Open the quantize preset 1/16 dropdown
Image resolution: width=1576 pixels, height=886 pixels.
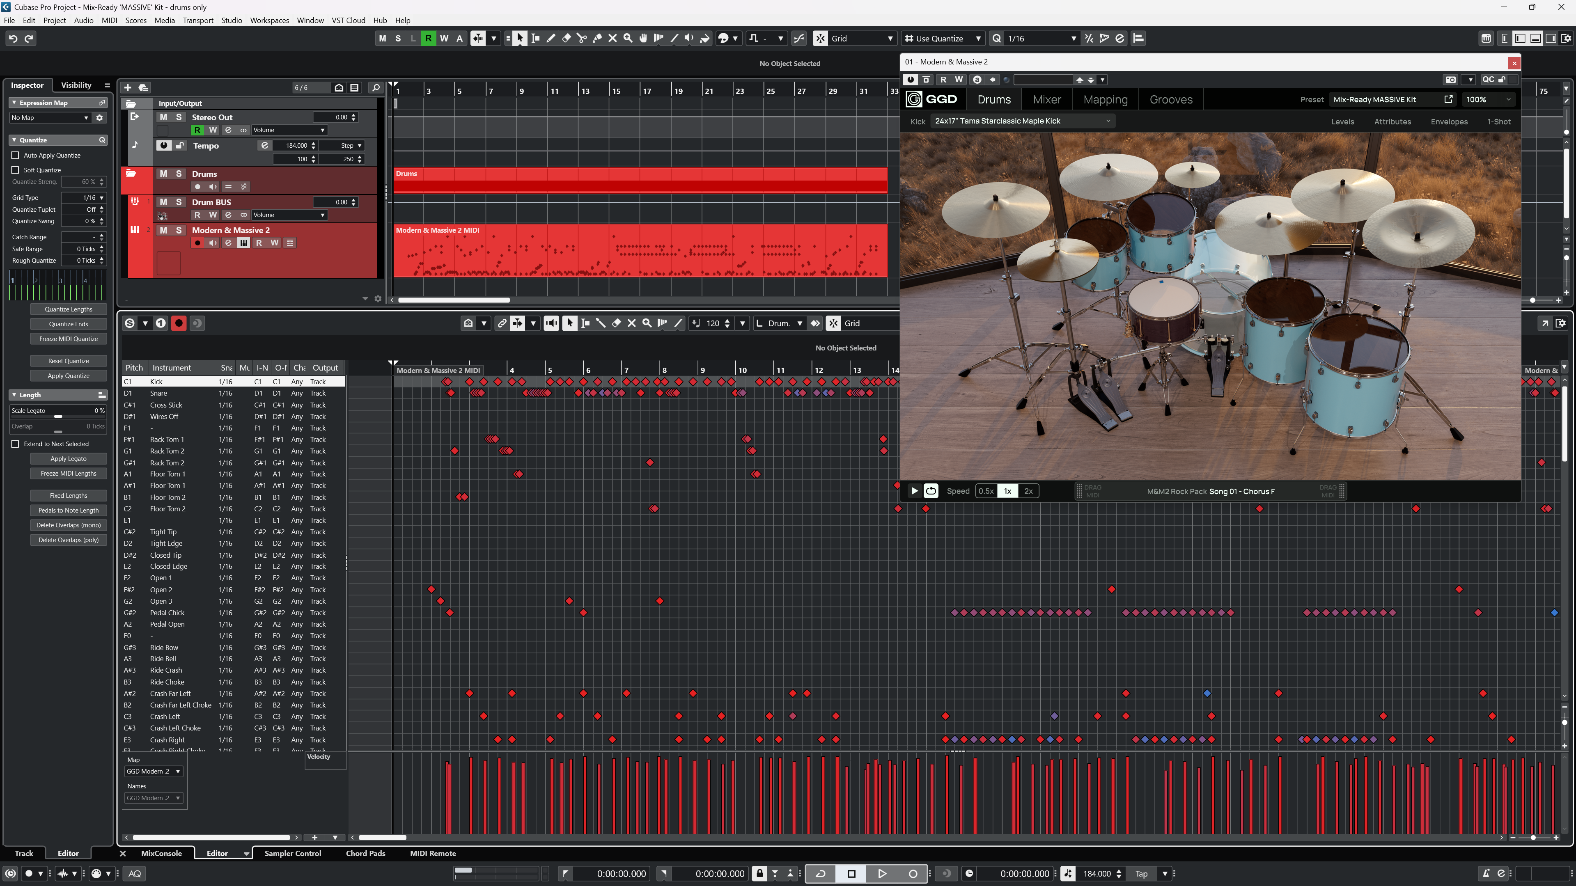[1041, 39]
